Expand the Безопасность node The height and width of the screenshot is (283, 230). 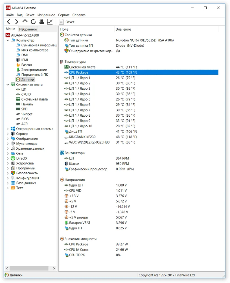coord(8,173)
